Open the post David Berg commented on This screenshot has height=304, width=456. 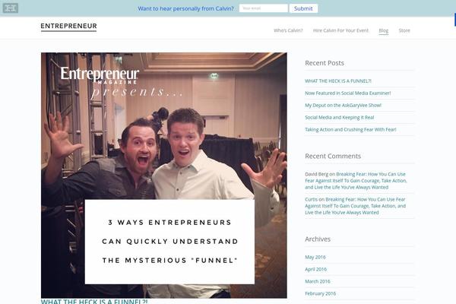(x=356, y=181)
